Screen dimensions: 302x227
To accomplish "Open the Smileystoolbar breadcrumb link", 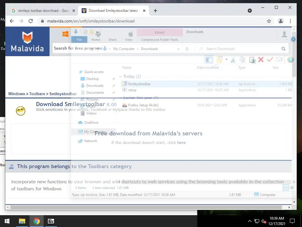I will pyautogui.click(x=63, y=94).
